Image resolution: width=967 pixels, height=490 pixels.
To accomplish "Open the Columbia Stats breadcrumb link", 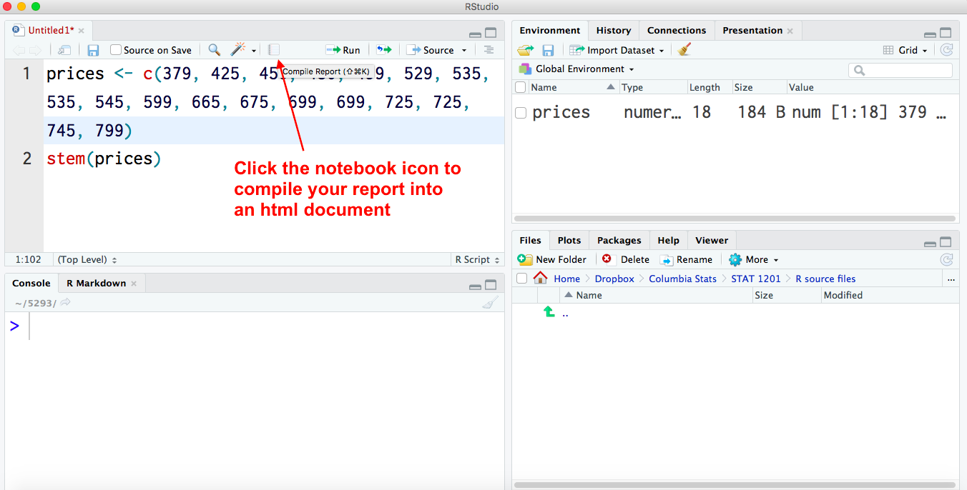I will (x=682, y=279).
